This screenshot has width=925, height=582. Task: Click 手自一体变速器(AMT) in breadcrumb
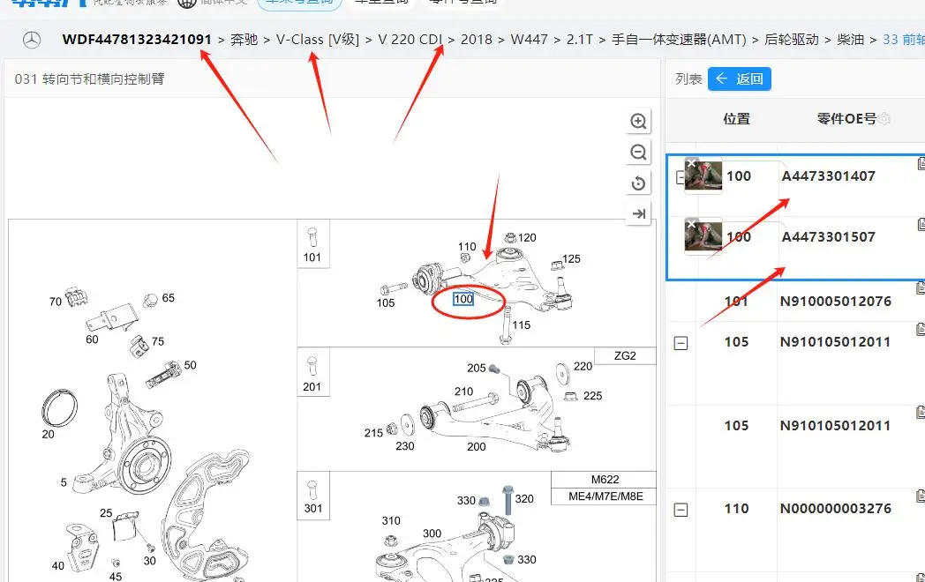[679, 40]
